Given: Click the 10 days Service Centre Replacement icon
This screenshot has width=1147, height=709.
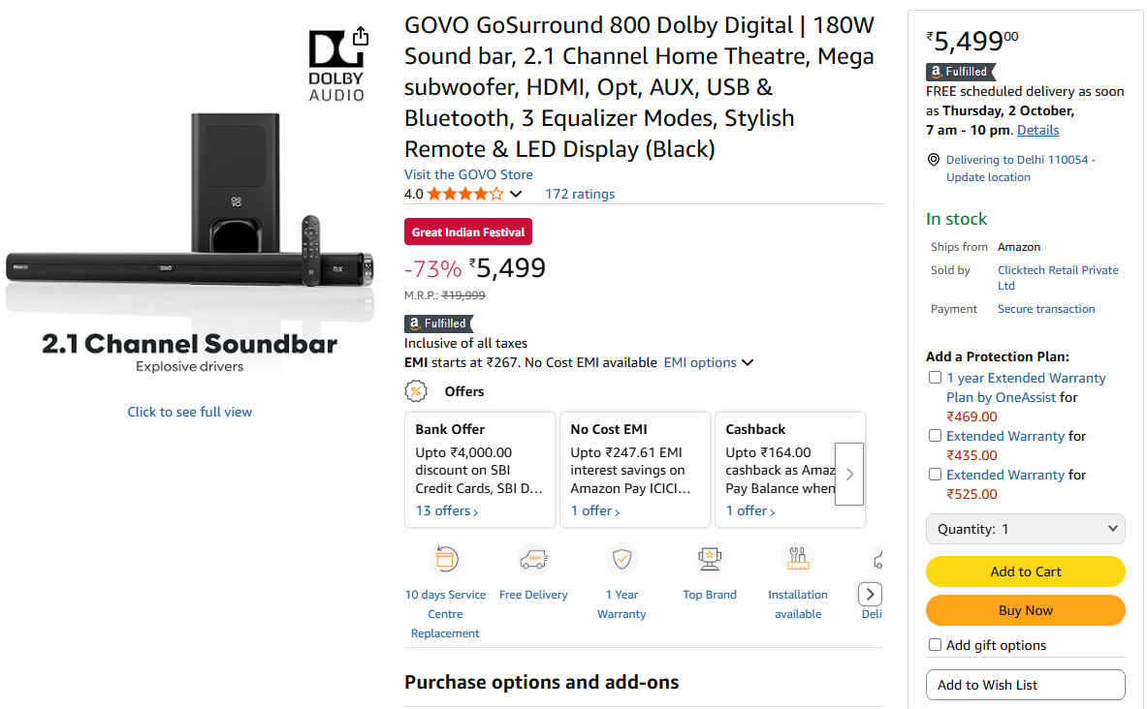Looking at the screenshot, I should click(445, 559).
